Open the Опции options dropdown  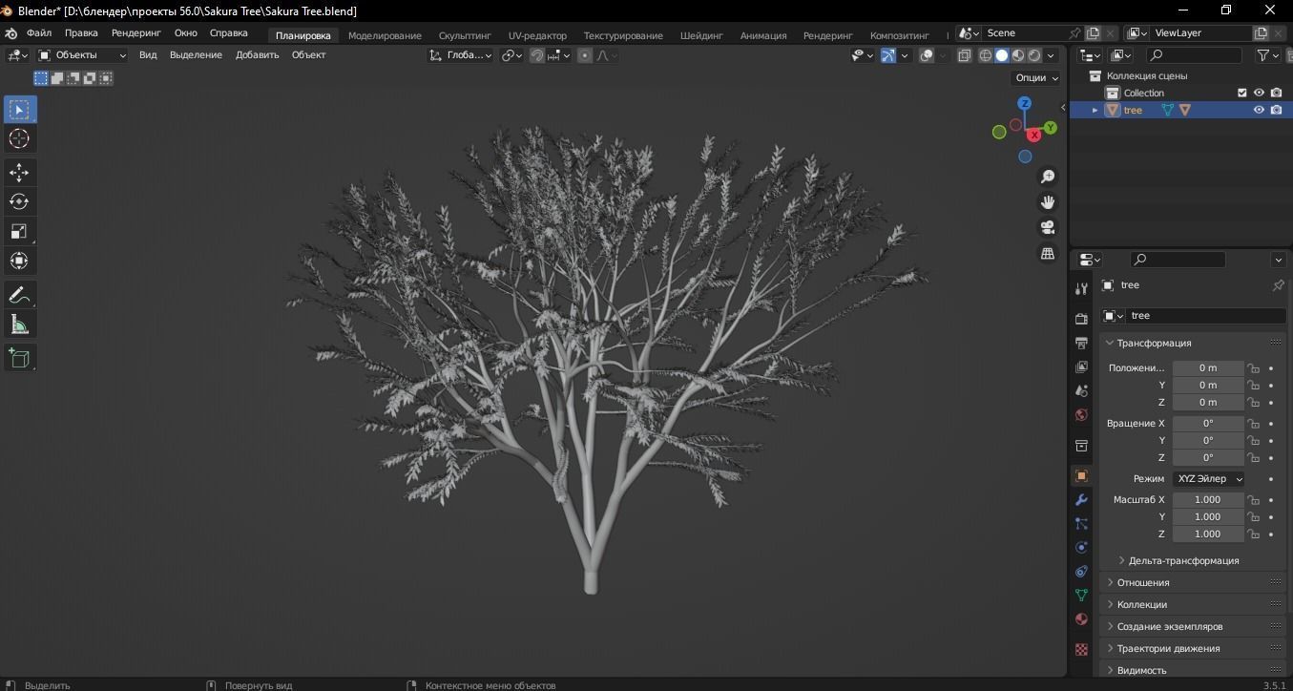(1036, 77)
